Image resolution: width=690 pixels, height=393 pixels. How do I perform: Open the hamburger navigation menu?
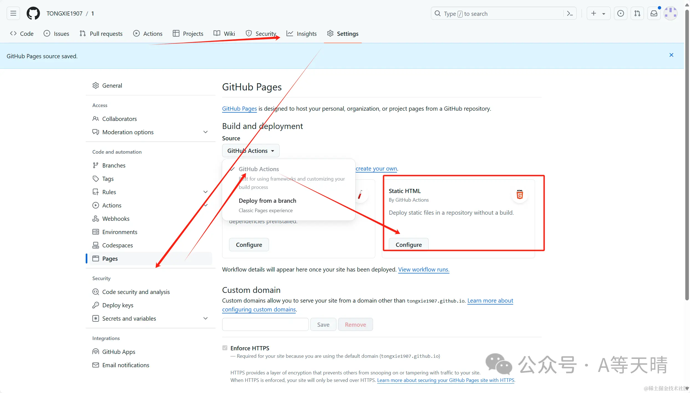point(13,13)
